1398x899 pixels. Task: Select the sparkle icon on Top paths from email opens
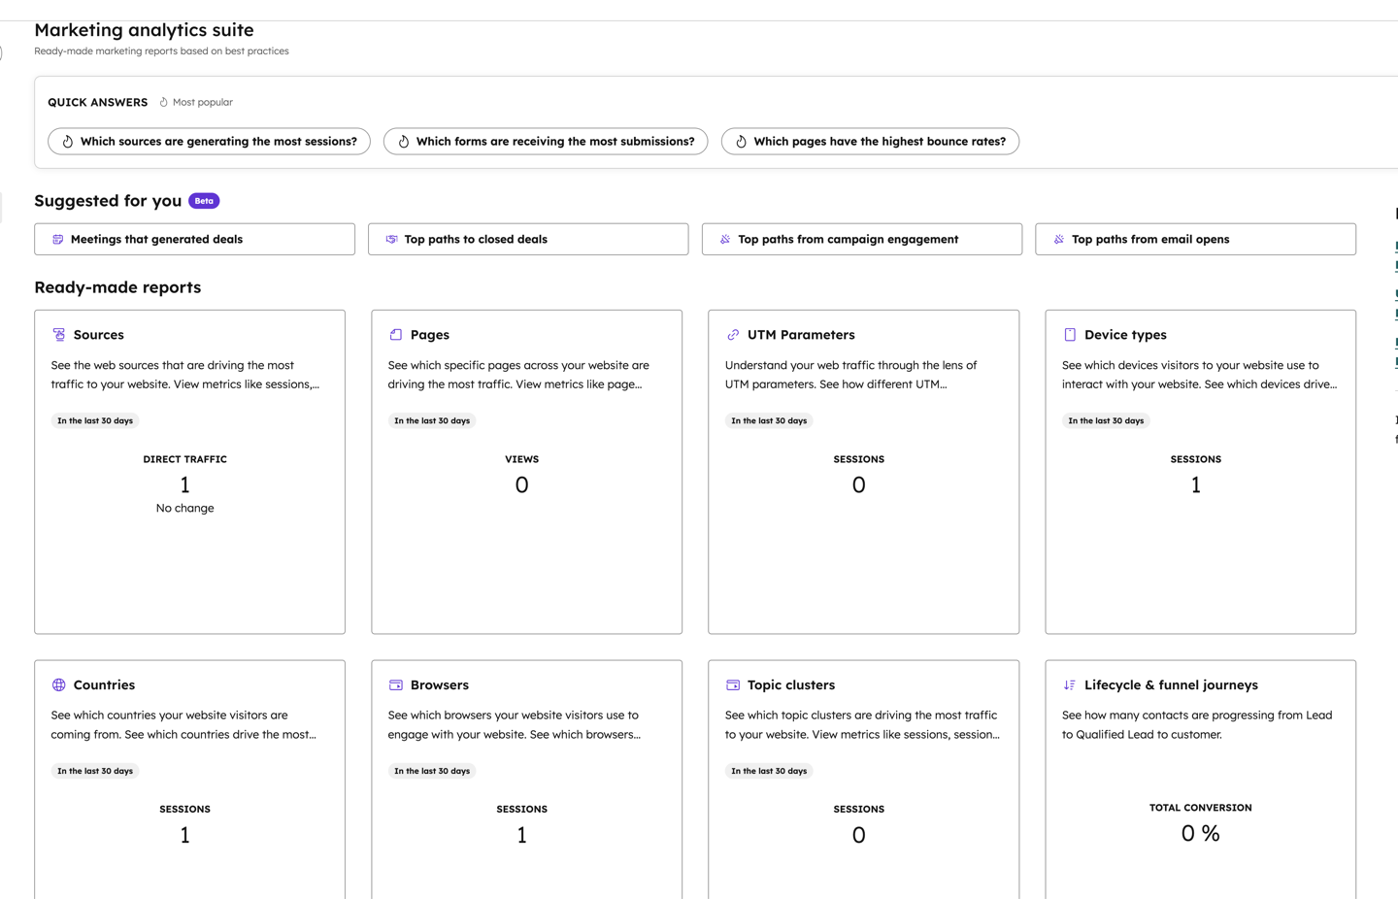coord(1057,239)
